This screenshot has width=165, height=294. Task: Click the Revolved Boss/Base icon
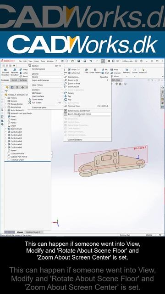point(14,70)
